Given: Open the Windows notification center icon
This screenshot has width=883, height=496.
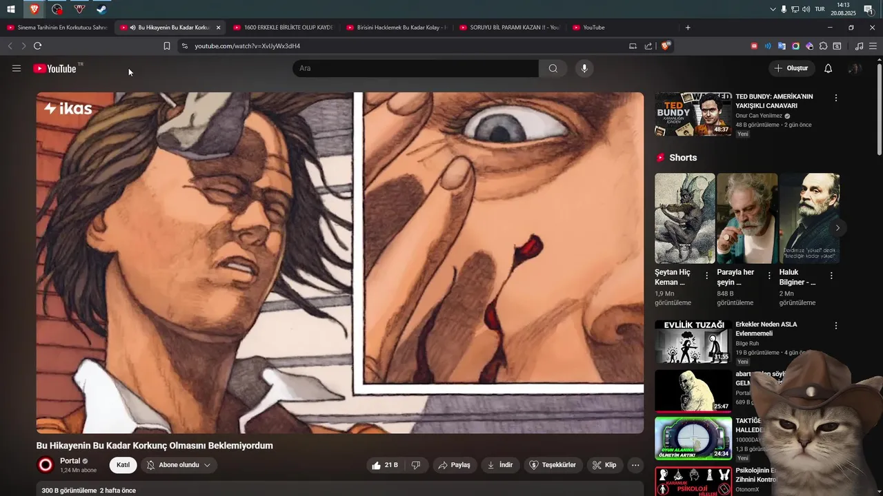Looking at the screenshot, I should (x=869, y=9).
